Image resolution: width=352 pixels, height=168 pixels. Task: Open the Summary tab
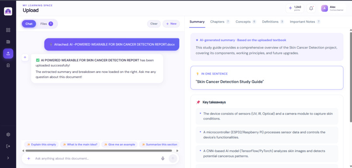tap(197, 22)
